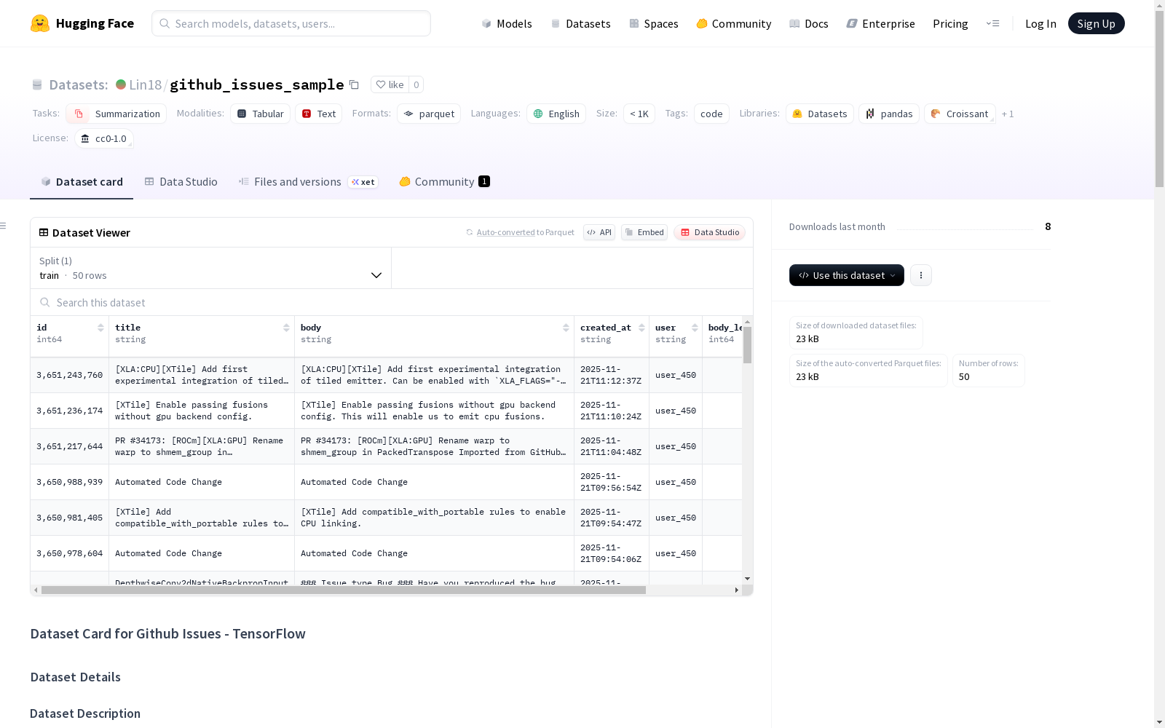The image size is (1165, 728).
Task: Click the like count number
Action: click(x=416, y=84)
